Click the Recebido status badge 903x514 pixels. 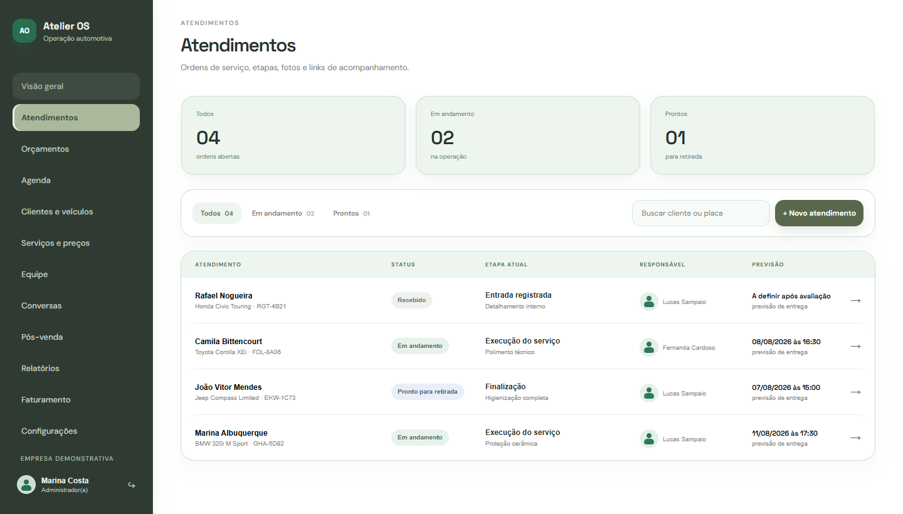tap(411, 300)
